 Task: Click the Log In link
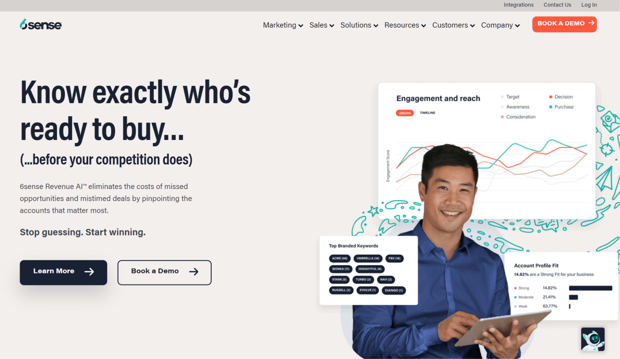tap(589, 5)
